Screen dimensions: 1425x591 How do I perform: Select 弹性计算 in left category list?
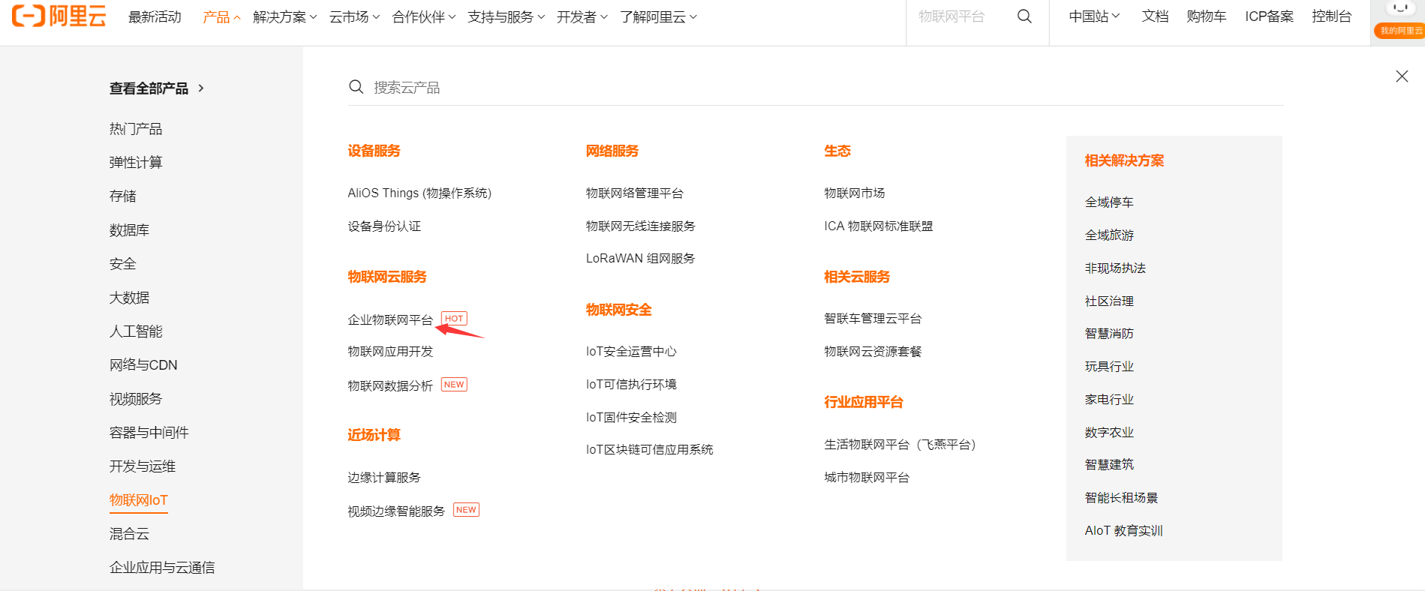coord(136,163)
